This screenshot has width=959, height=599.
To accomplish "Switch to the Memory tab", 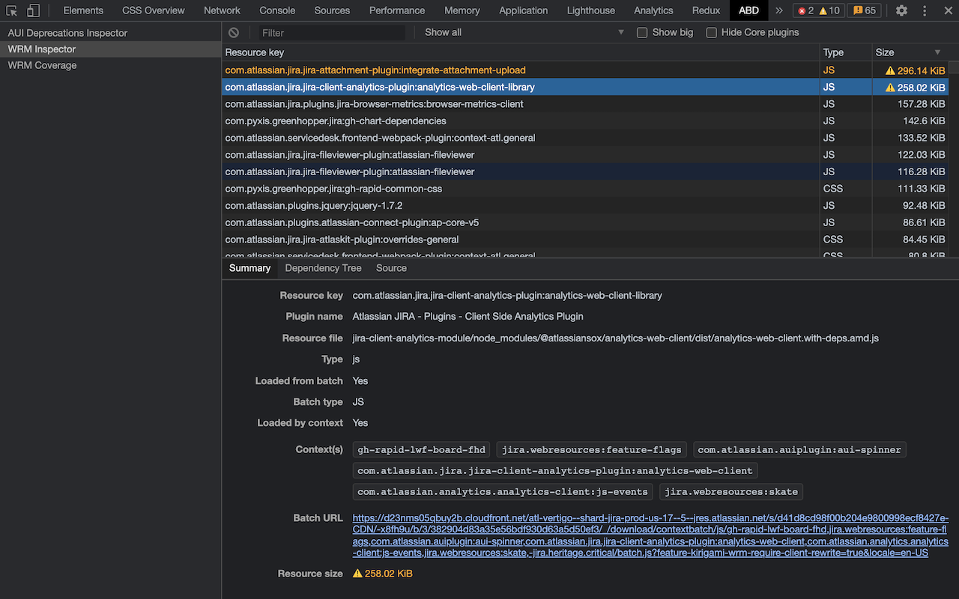I will pos(462,10).
